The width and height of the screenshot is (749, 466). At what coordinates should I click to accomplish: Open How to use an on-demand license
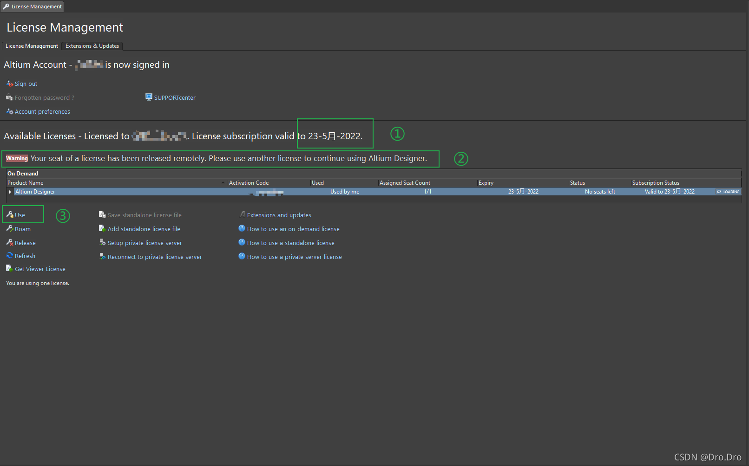tap(293, 229)
